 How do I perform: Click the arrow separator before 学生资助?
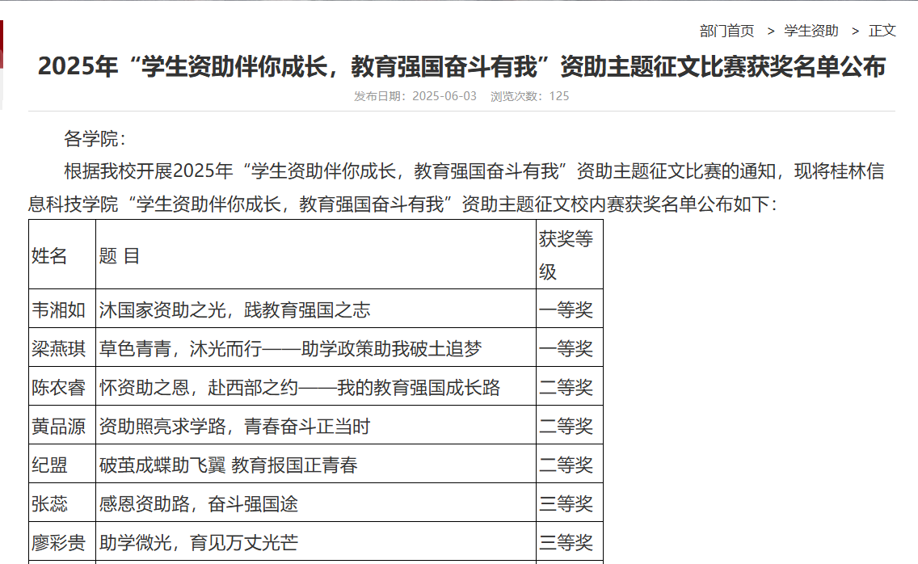pos(771,31)
